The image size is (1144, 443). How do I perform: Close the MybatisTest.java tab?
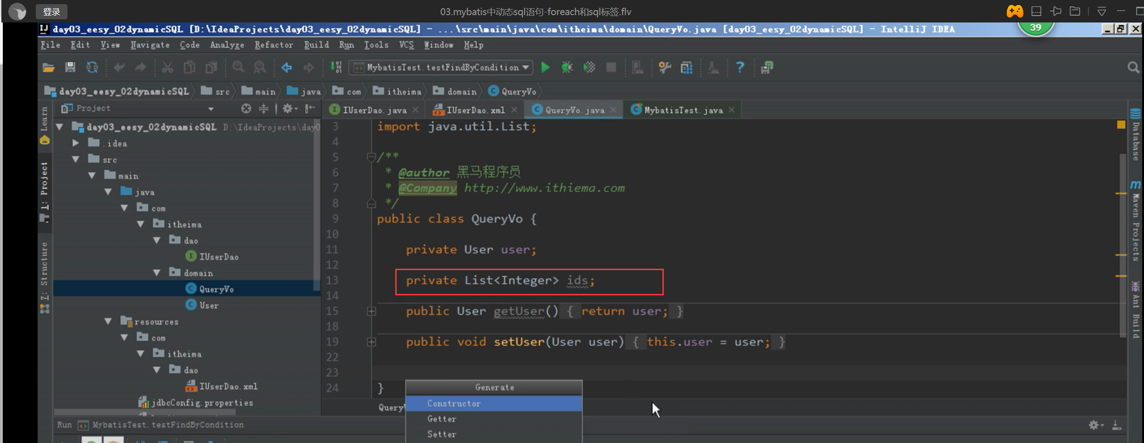coord(732,110)
